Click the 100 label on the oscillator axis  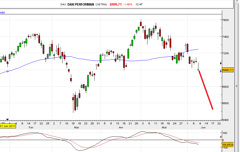click(225, 133)
